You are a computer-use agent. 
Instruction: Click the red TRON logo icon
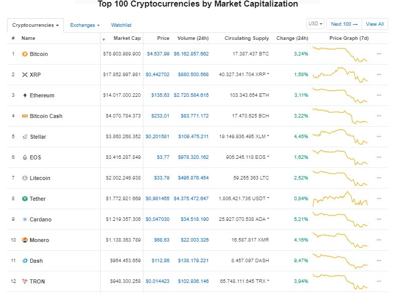click(x=25, y=281)
